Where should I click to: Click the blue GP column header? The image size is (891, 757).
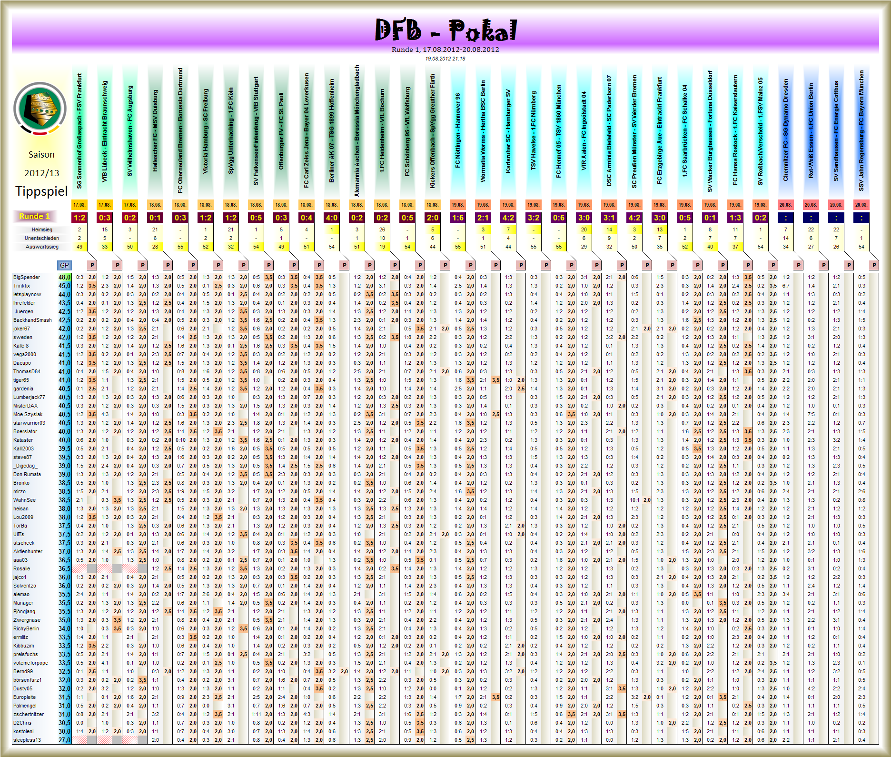point(64,265)
